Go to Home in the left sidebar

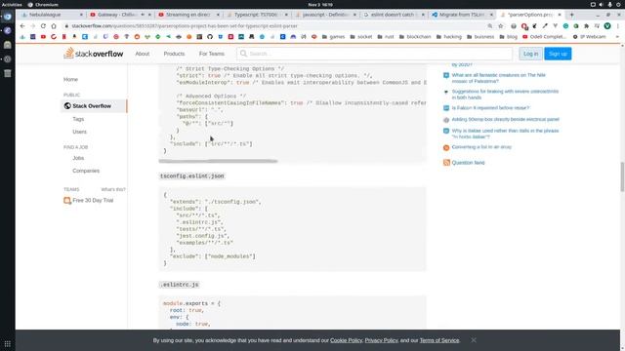point(70,79)
